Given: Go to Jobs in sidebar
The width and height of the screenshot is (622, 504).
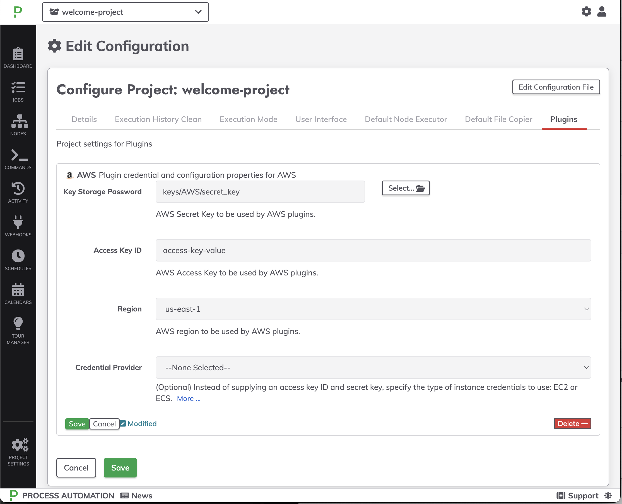Looking at the screenshot, I should pyautogui.click(x=18, y=87).
